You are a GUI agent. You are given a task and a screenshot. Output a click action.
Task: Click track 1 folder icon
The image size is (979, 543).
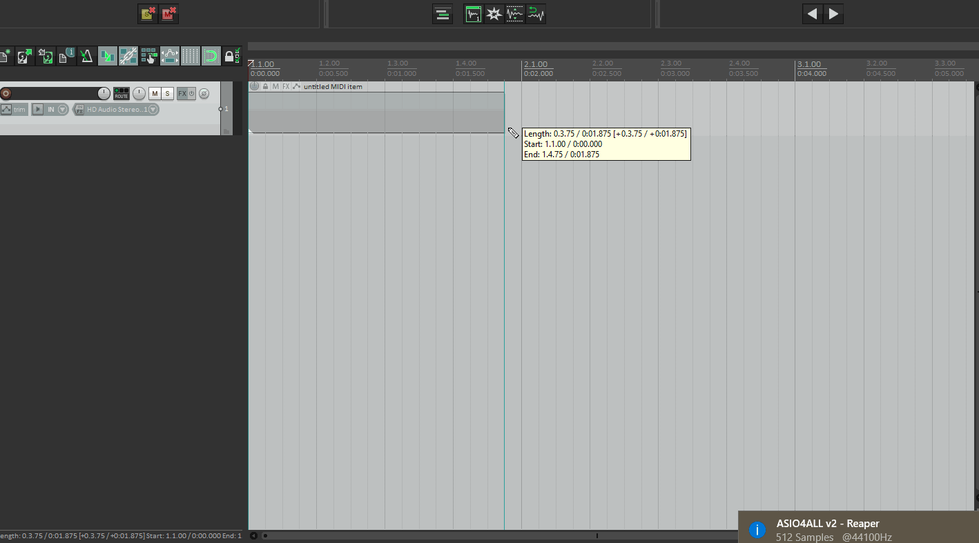tap(226, 131)
